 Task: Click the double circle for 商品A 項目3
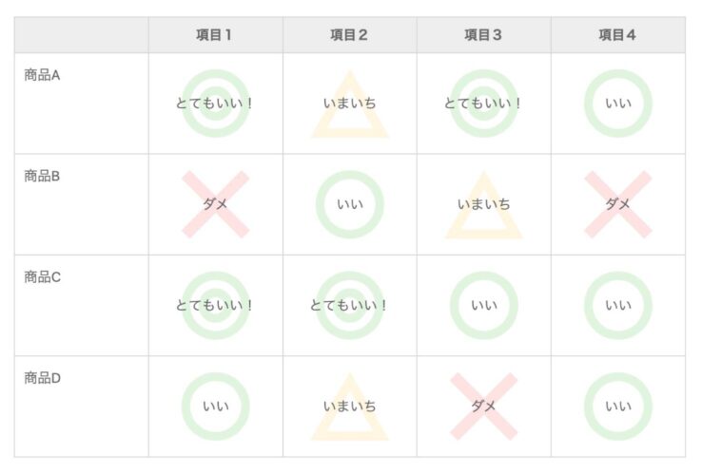tap(483, 104)
